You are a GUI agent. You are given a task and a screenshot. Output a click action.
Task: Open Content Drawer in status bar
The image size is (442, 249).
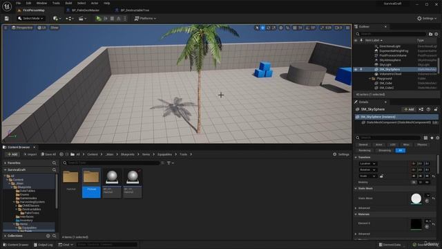point(16,245)
